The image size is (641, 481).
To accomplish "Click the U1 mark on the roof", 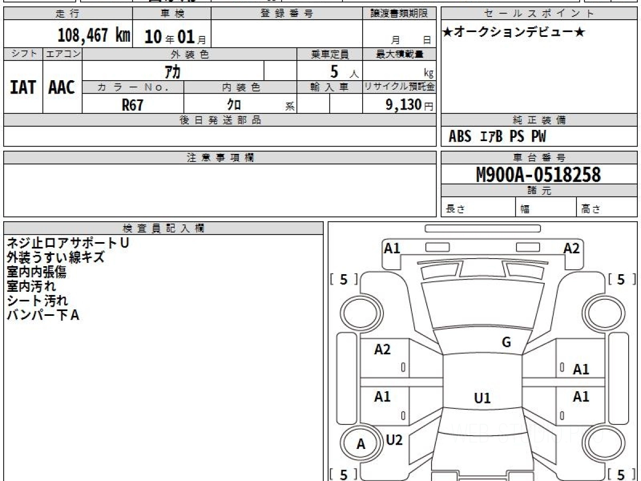I will [482, 398].
